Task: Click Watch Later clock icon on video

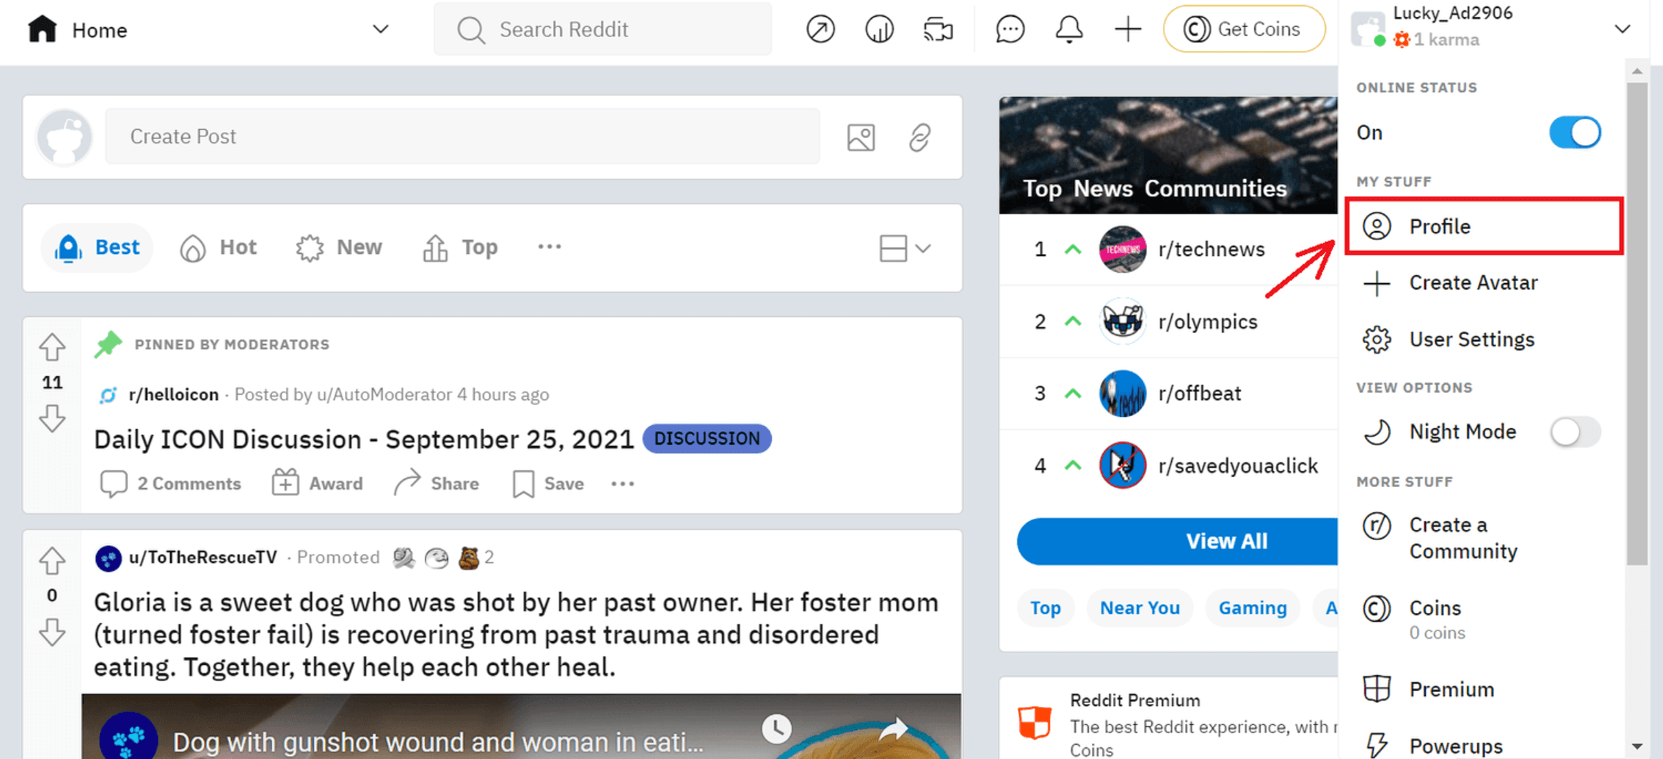Action: (776, 728)
